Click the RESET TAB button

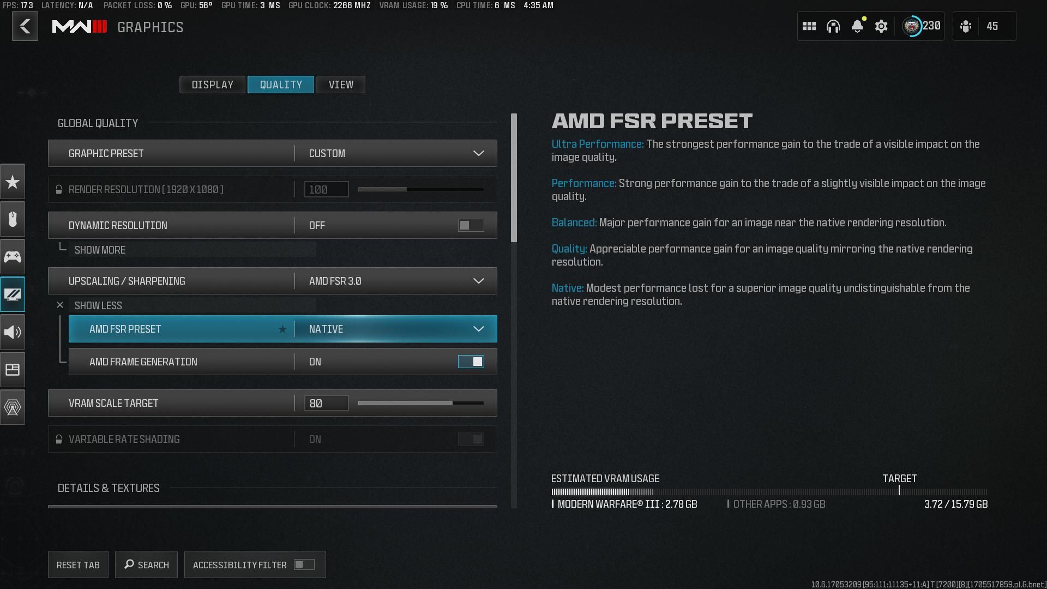tap(77, 564)
